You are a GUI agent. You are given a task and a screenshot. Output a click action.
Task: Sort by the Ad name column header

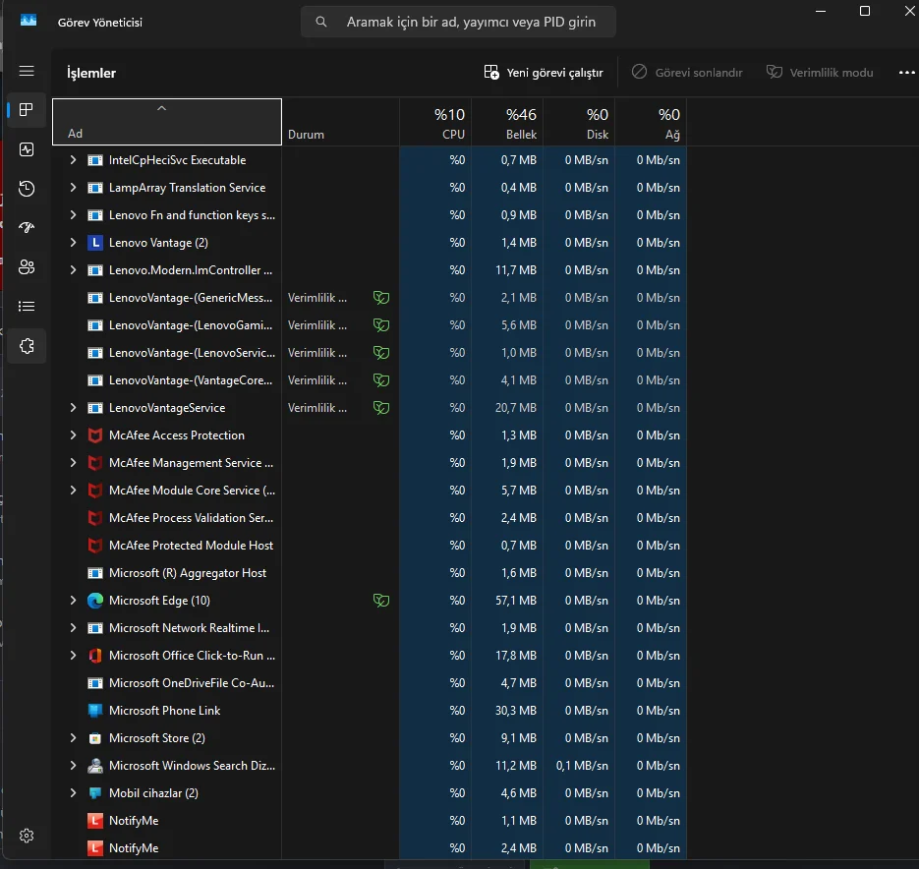[x=167, y=122]
